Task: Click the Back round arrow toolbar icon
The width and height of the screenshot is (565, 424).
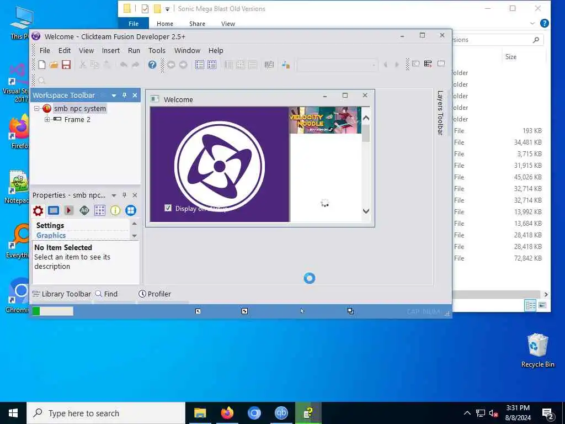Action: (x=171, y=65)
